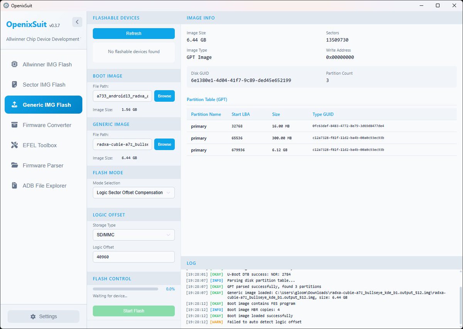Click the Generic IMG Flash upload icon
This screenshot has width=463, height=329.
pos(14,105)
